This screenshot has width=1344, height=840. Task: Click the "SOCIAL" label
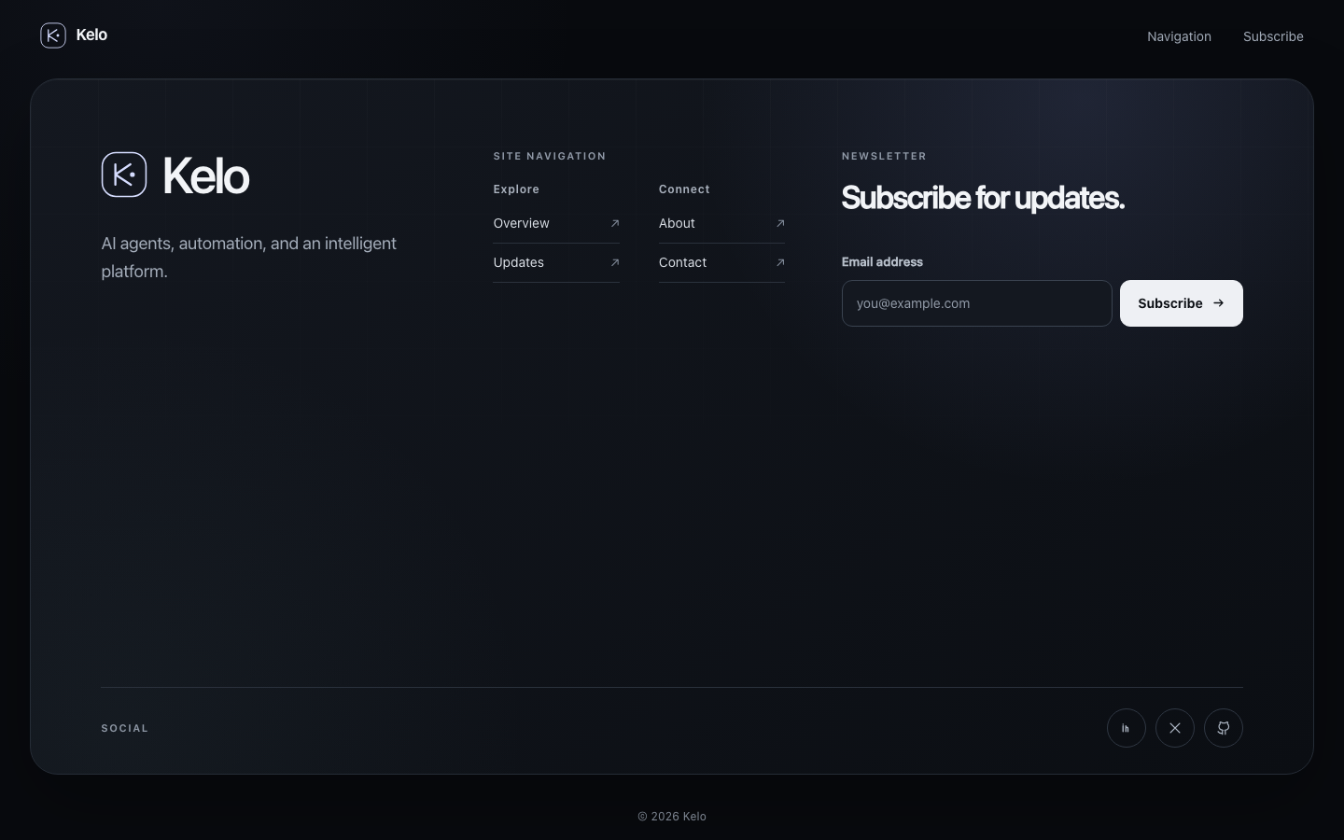coord(125,728)
